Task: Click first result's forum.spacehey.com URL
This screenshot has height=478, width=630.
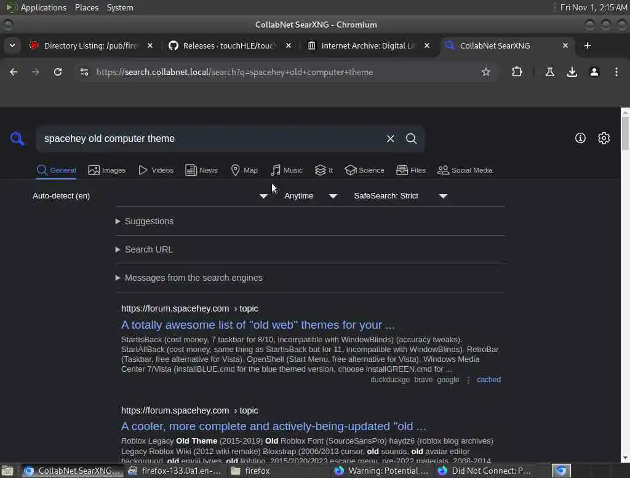Action: (x=189, y=308)
